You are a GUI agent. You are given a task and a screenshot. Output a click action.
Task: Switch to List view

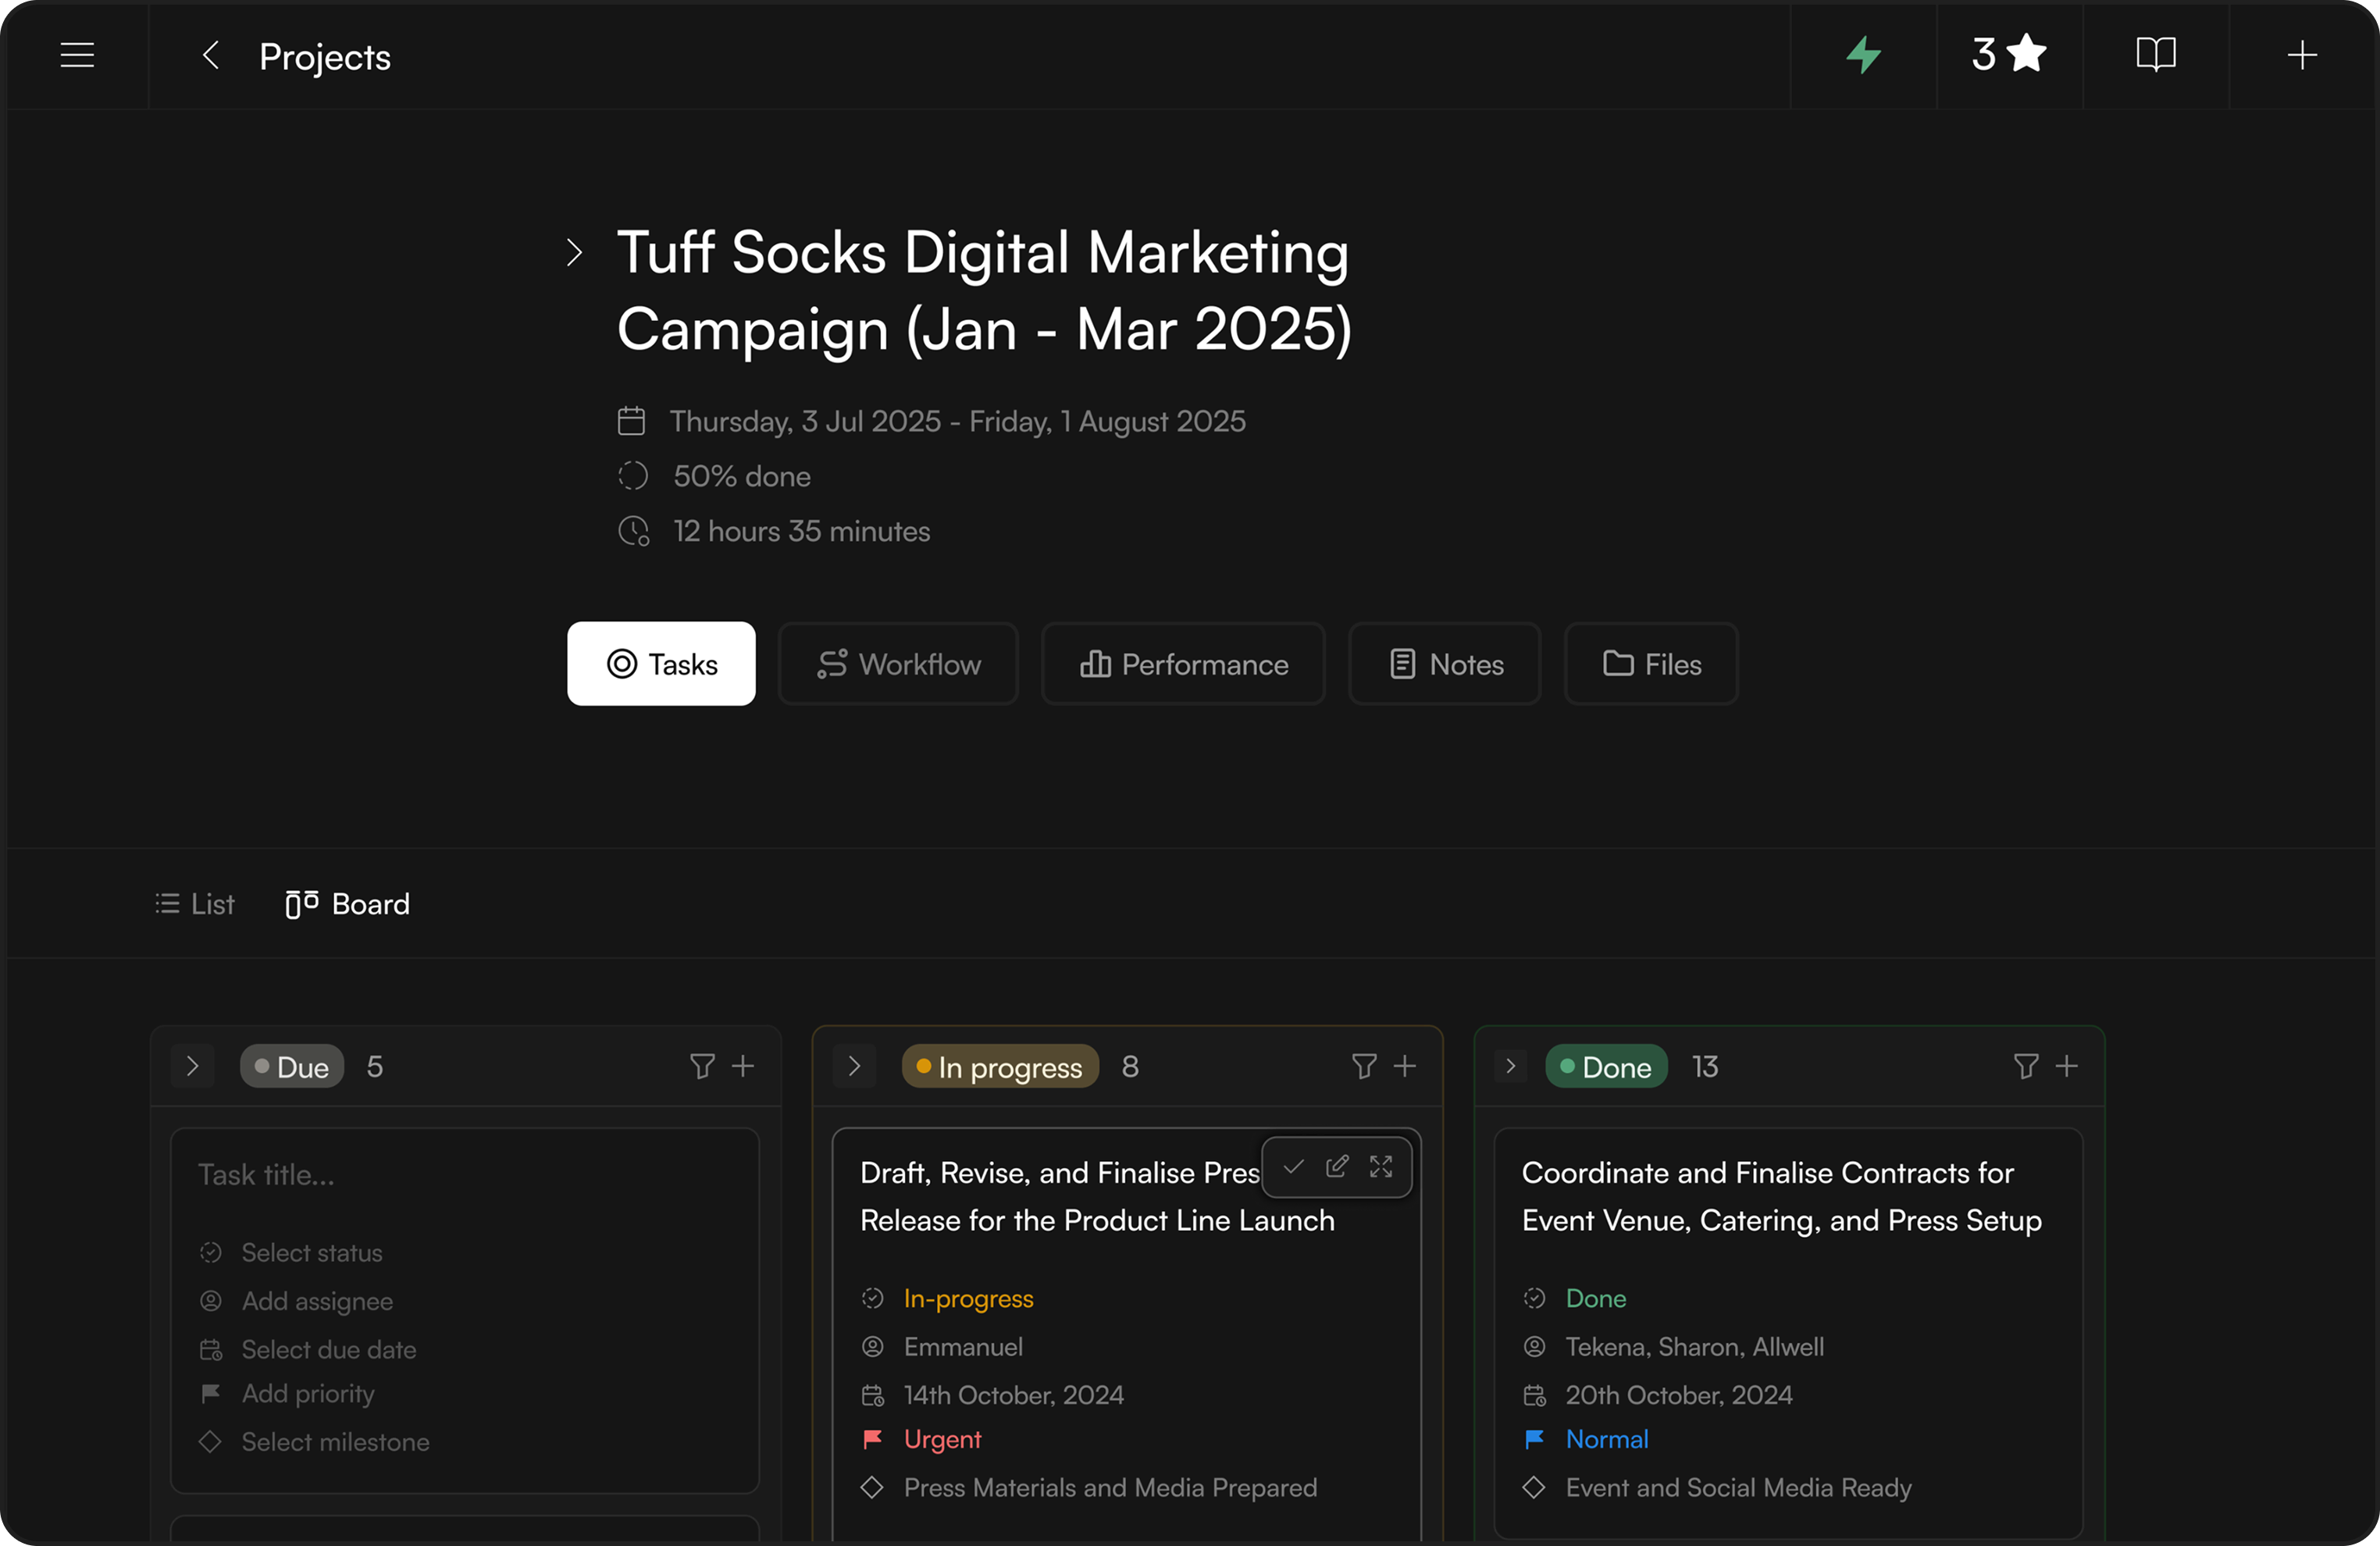[195, 904]
